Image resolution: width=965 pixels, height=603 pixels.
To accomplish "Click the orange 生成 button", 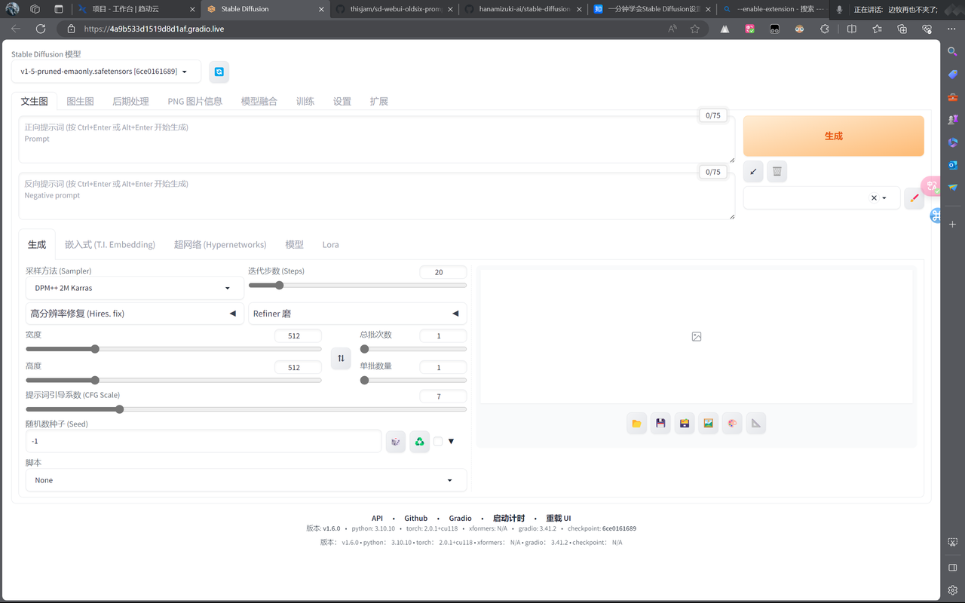I will tap(833, 136).
